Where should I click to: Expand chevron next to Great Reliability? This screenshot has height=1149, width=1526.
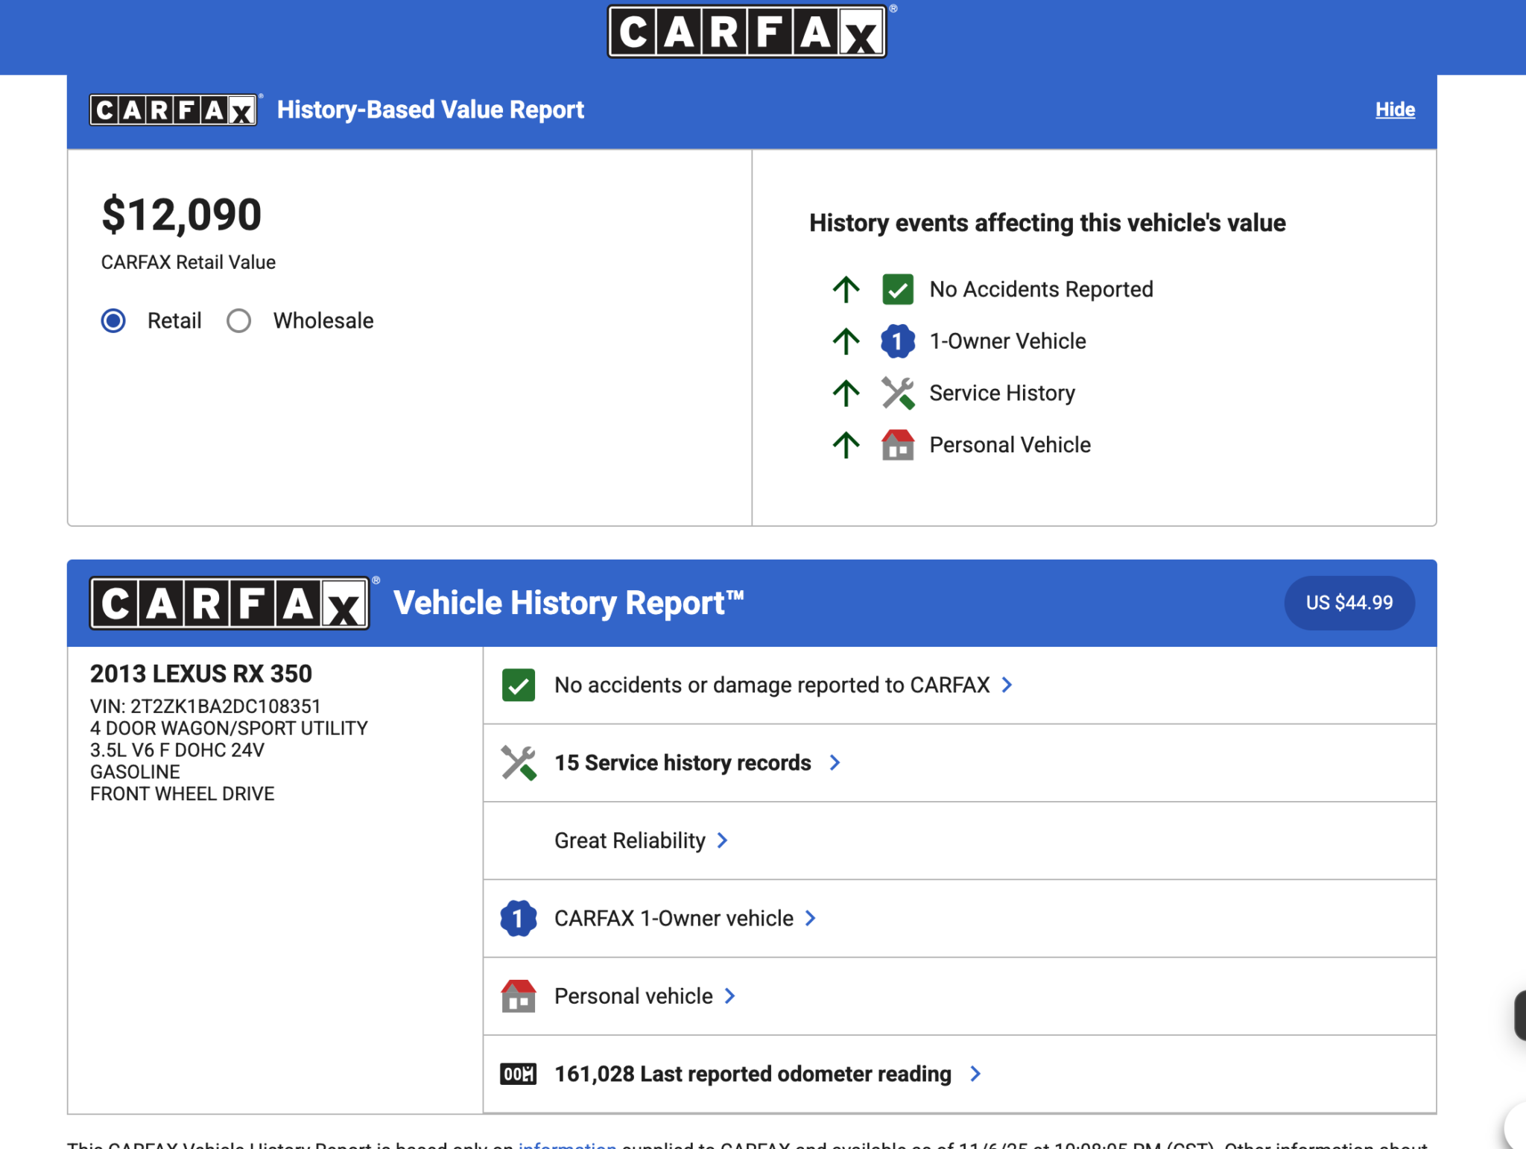(721, 841)
